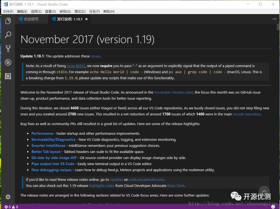Follow the 'issues' link in Update 1.19.1

95,56
